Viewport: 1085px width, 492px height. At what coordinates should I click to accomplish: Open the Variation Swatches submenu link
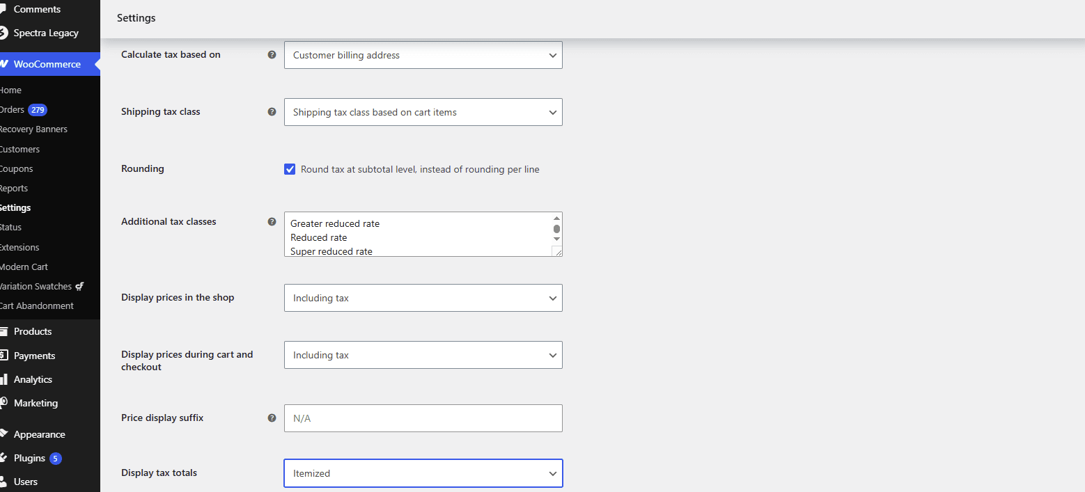(x=36, y=287)
